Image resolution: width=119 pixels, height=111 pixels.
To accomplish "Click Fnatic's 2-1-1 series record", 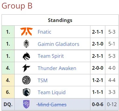I will point(98,32).
